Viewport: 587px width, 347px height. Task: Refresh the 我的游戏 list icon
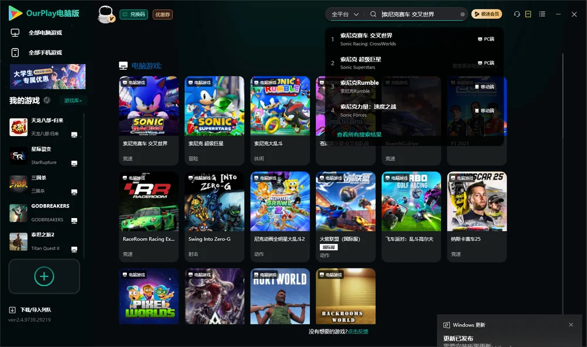(47, 100)
